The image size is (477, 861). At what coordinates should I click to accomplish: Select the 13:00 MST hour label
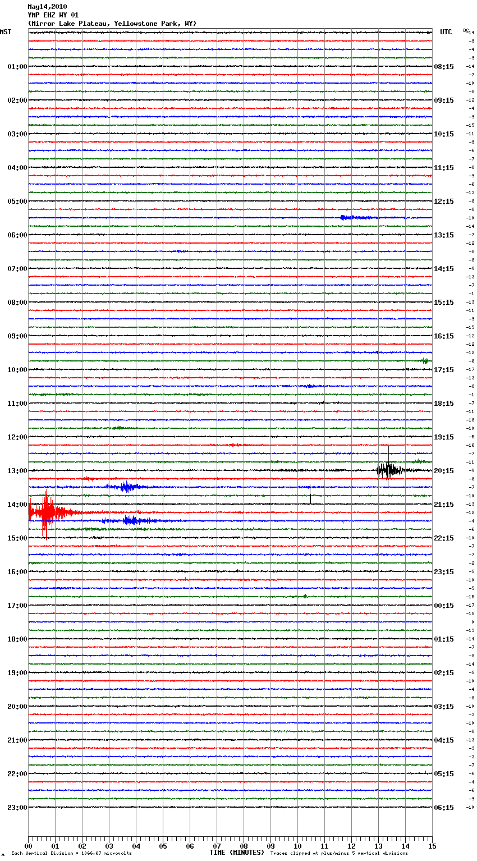click(x=17, y=471)
